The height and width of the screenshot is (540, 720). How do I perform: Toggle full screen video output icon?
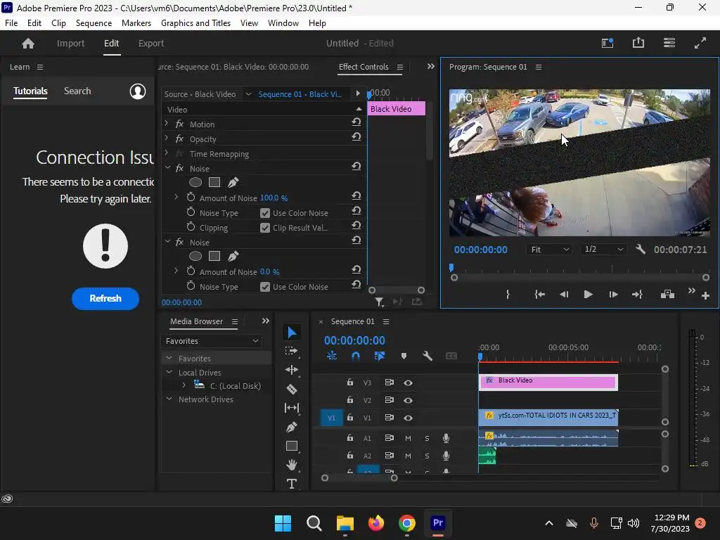pos(700,43)
